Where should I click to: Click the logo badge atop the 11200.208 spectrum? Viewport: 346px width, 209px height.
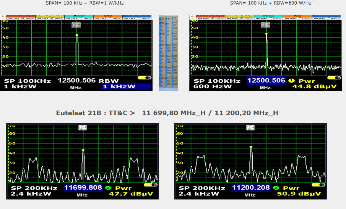pos(250,128)
